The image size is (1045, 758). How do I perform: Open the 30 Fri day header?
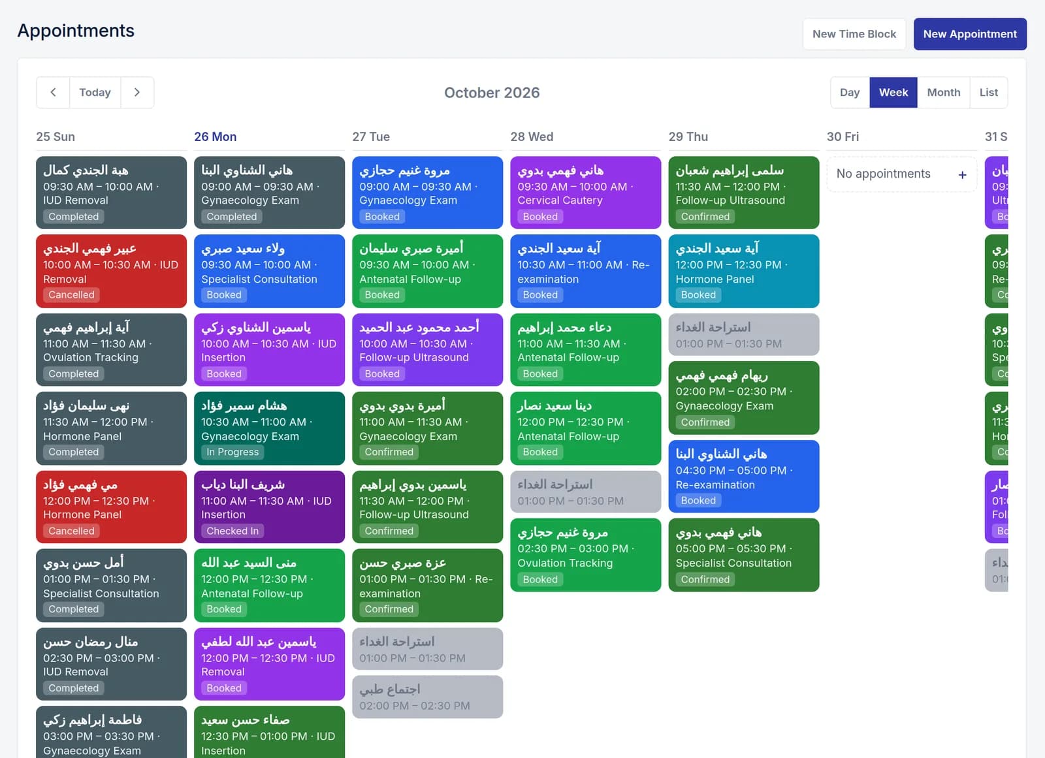843,136
